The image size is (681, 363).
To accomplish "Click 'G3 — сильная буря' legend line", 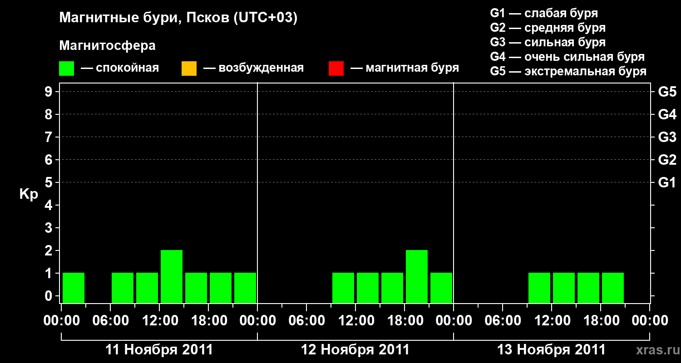I will tap(548, 42).
